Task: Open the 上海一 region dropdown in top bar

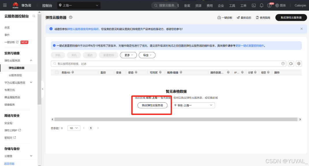Action: 79,5
